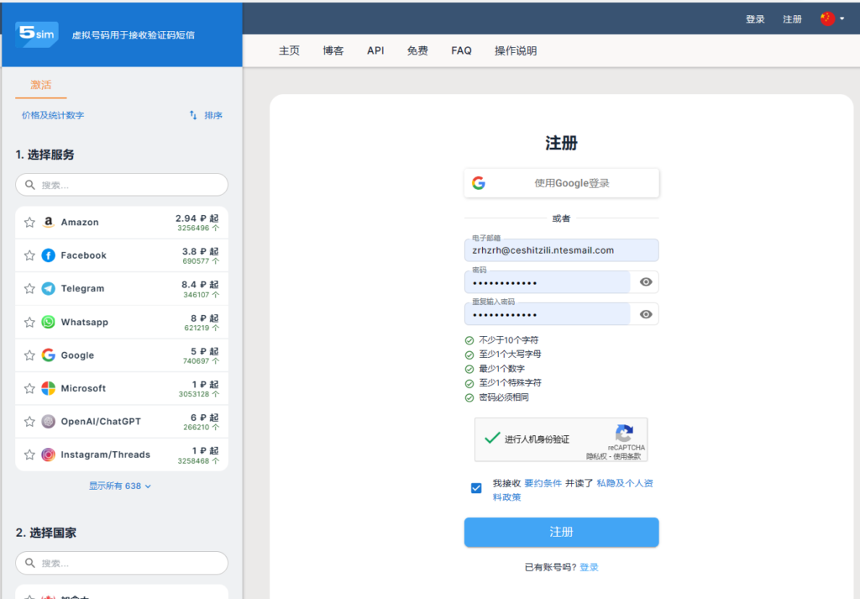Click the Whatsapp service icon
This screenshot has height=599, width=860.
49,322
